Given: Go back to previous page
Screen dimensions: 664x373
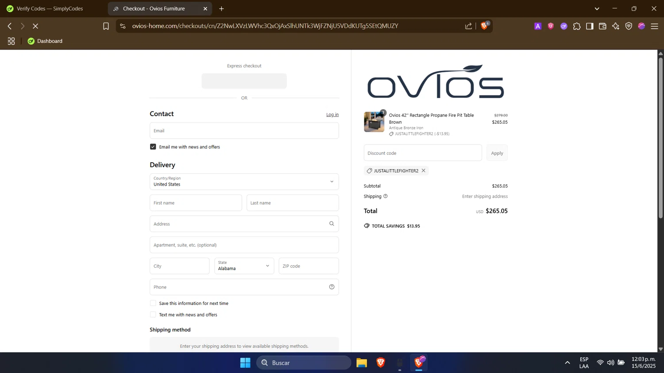Looking at the screenshot, I should coord(9,26).
